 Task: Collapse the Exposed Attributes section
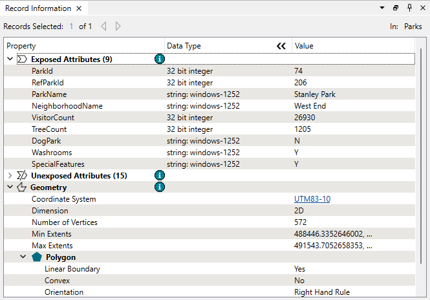tap(10, 59)
